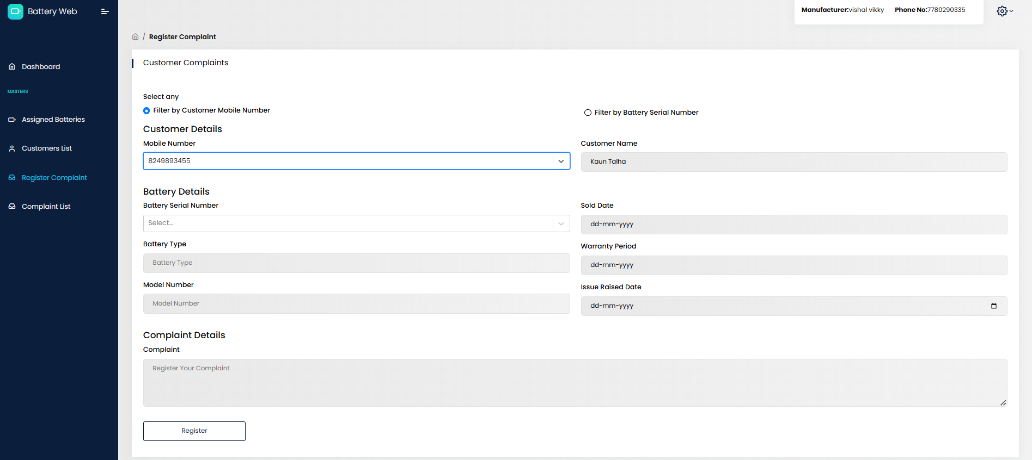
Task: Navigate to Customers List menu item
Action: (x=47, y=148)
